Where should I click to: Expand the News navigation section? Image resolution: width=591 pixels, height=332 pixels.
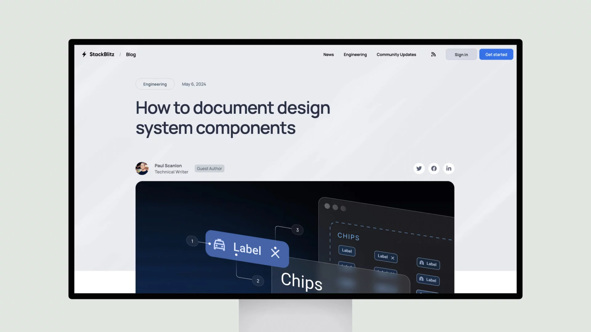tap(328, 54)
